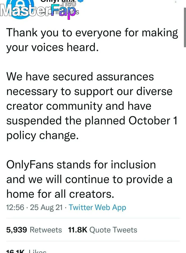Image resolution: width=186 pixels, height=253 pixels.
Task: Click the 'policy change.' text line
Action: [42, 136]
